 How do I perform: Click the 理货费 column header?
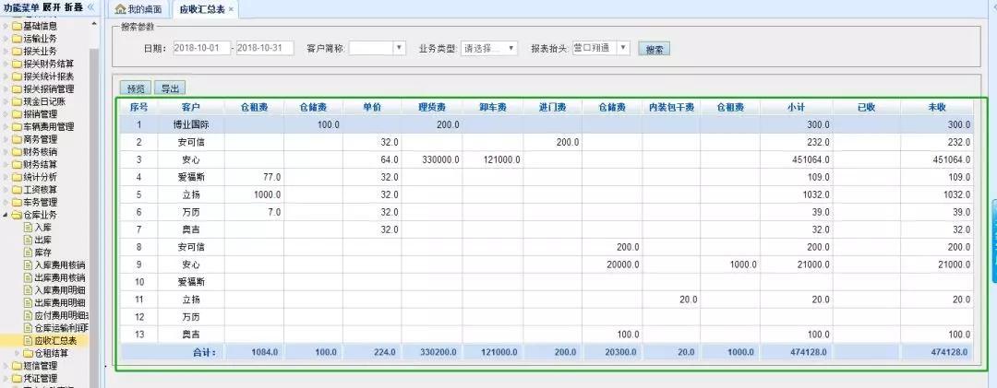[x=432, y=107]
